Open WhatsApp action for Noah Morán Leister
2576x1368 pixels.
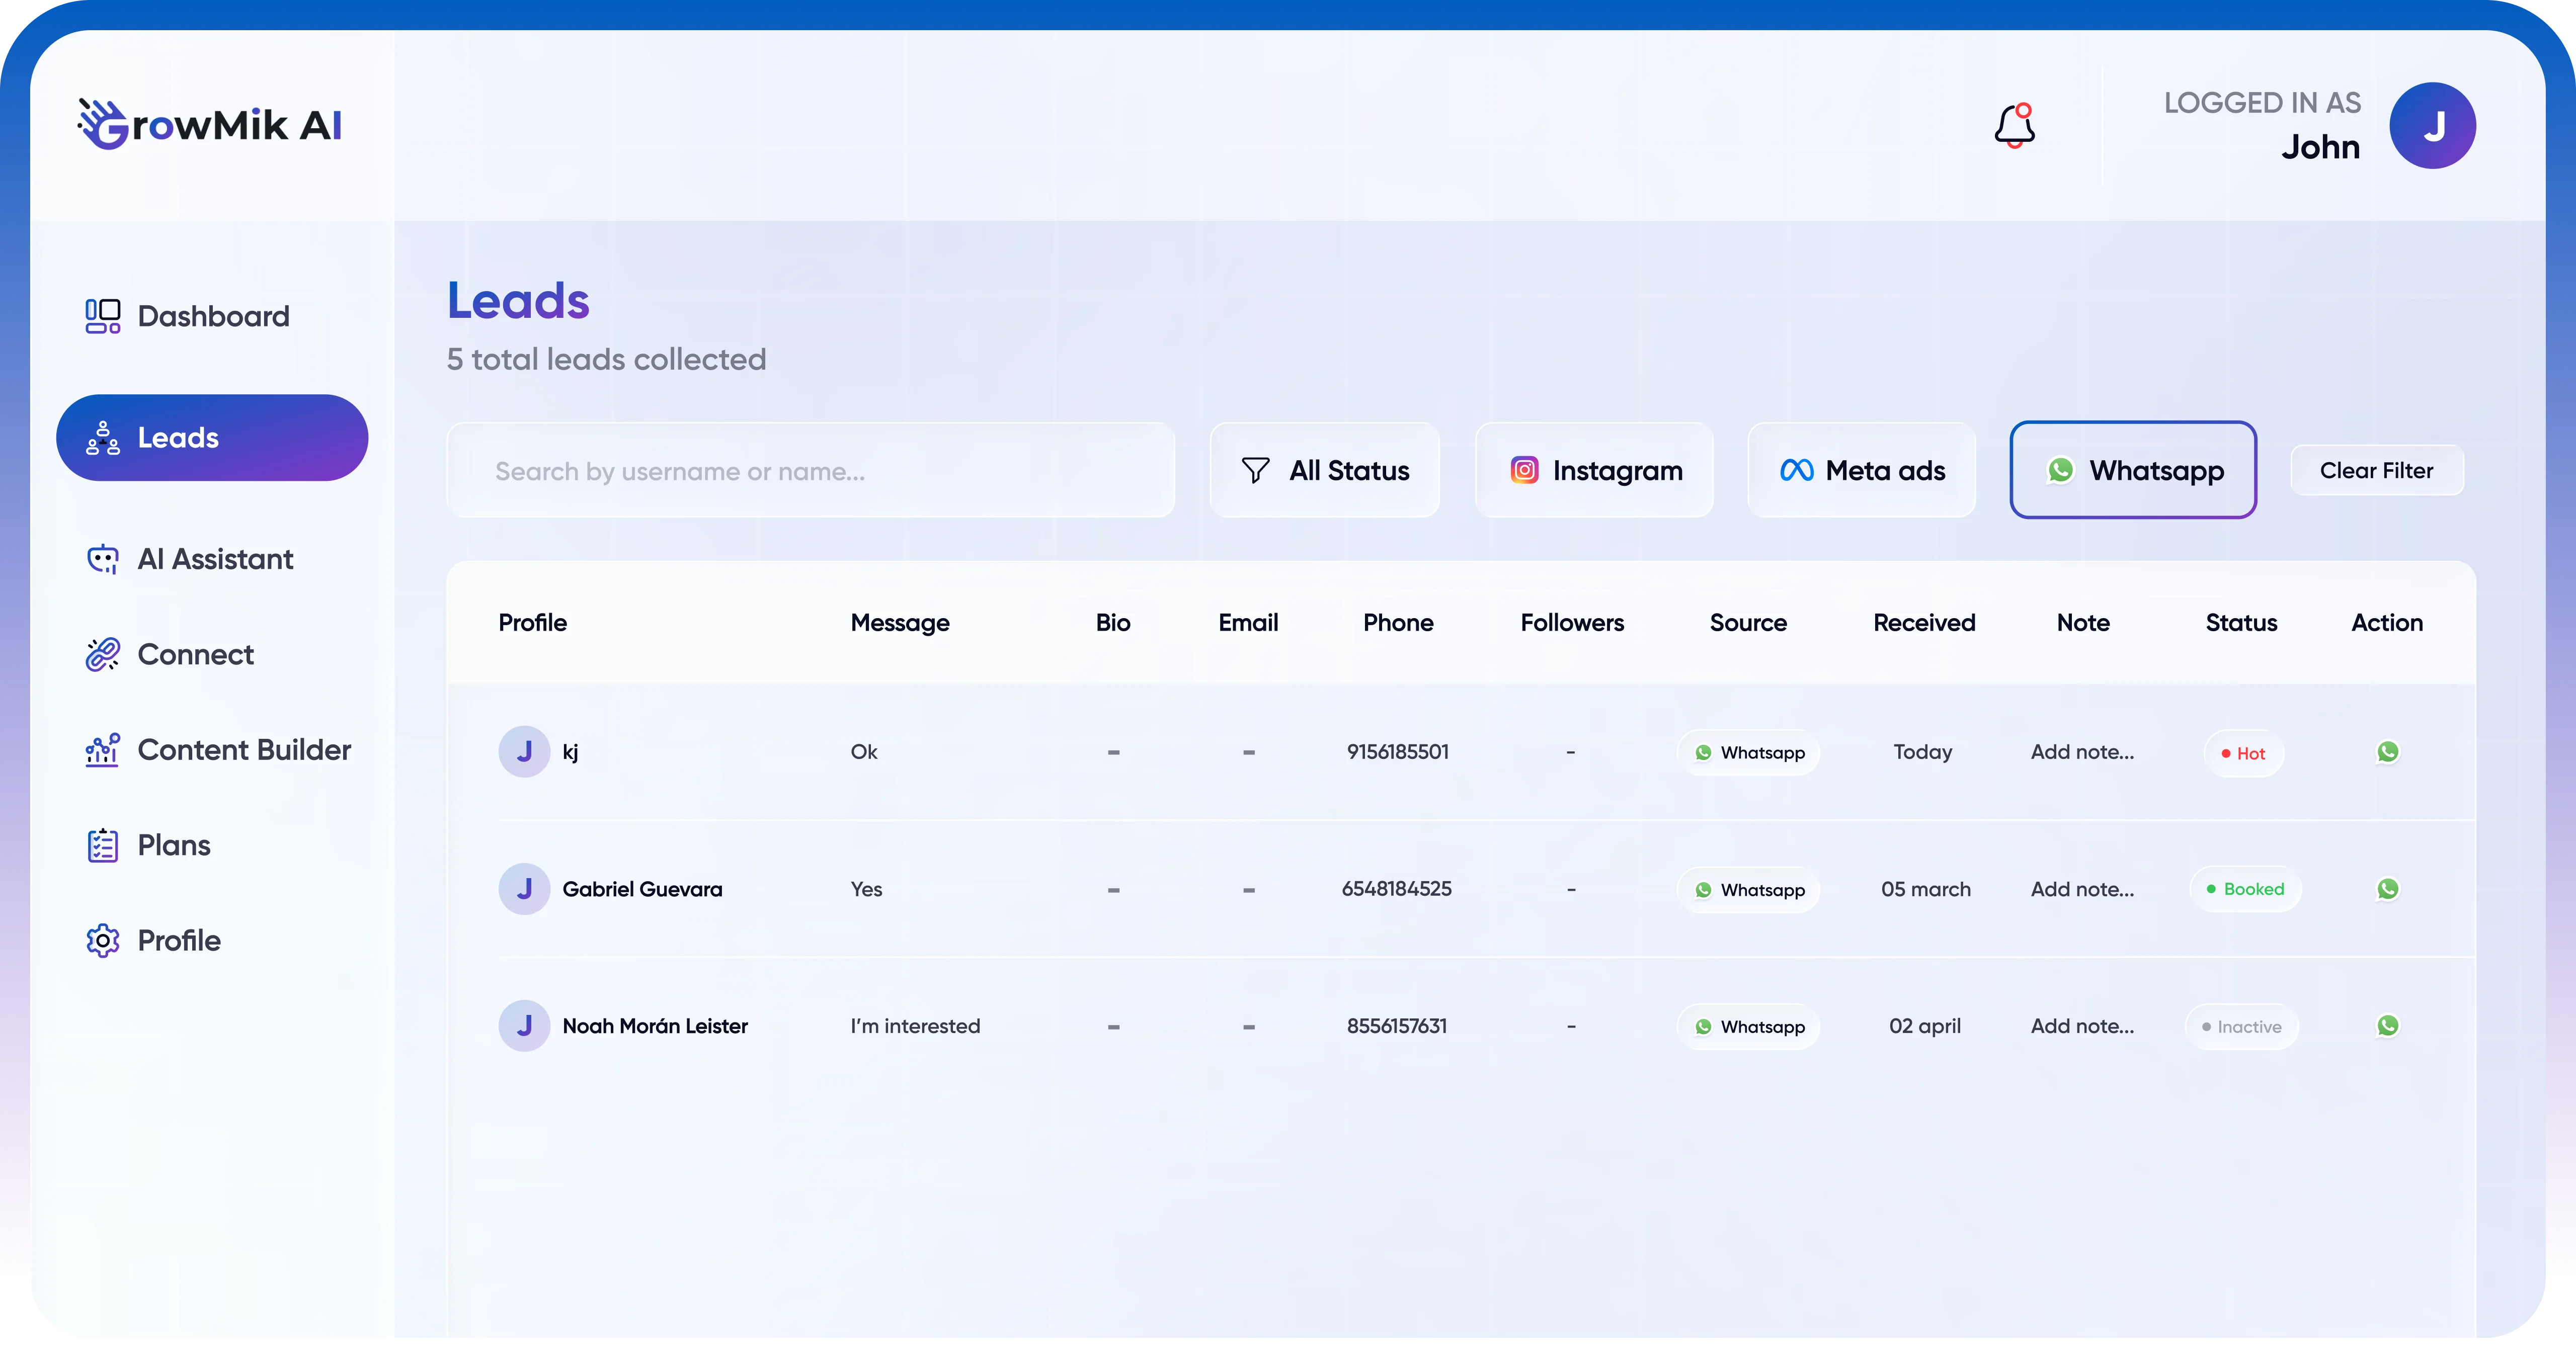point(2387,1026)
